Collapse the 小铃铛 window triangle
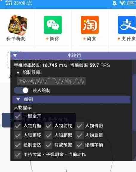The height and width of the screenshot is (172, 136). pyautogui.click(x=15, y=56)
